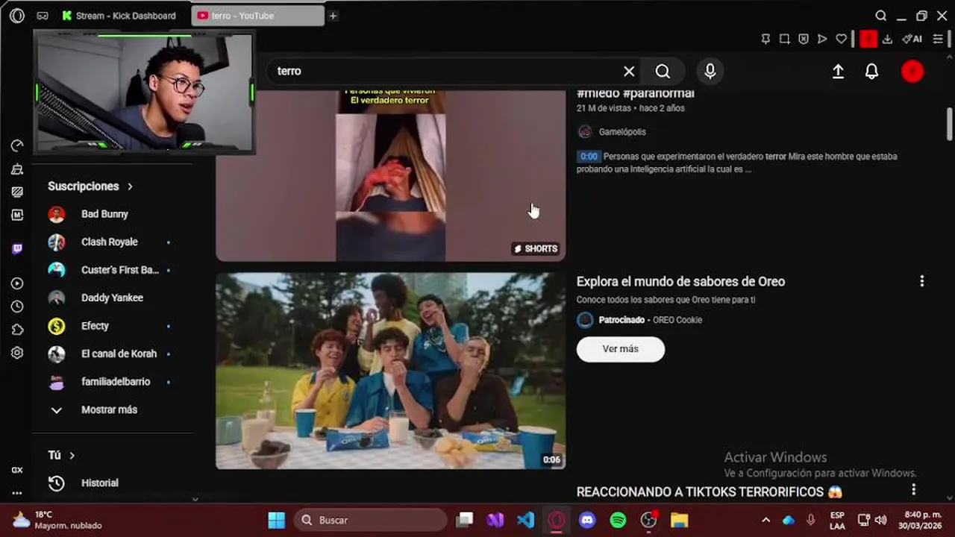This screenshot has width=955, height=537.
Task: Open the taskbar weather widget
Action: [57, 520]
